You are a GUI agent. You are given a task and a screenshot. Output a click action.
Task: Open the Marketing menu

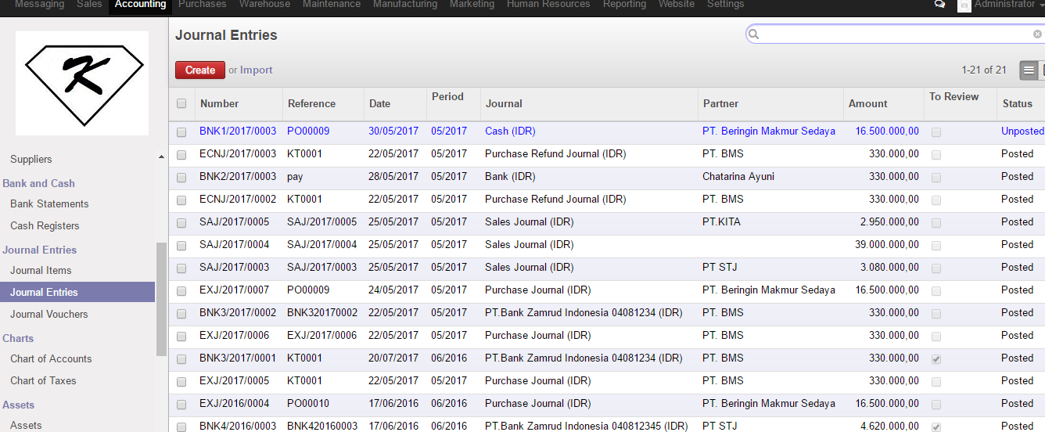[x=472, y=5]
